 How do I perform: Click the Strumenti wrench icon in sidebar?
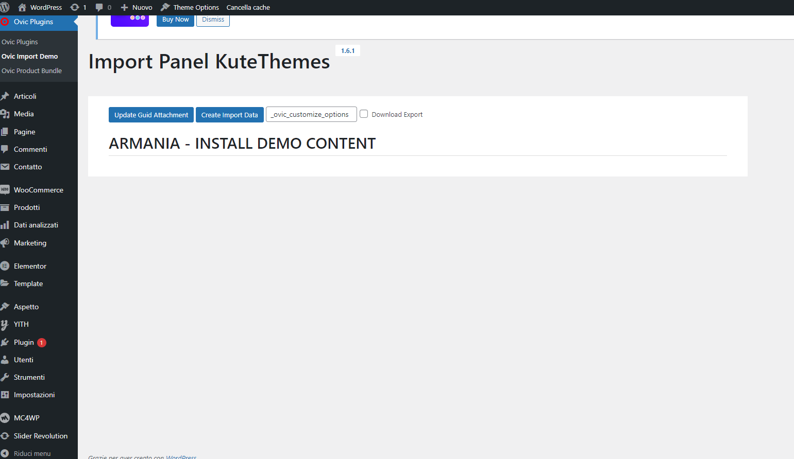coord(5,377)
